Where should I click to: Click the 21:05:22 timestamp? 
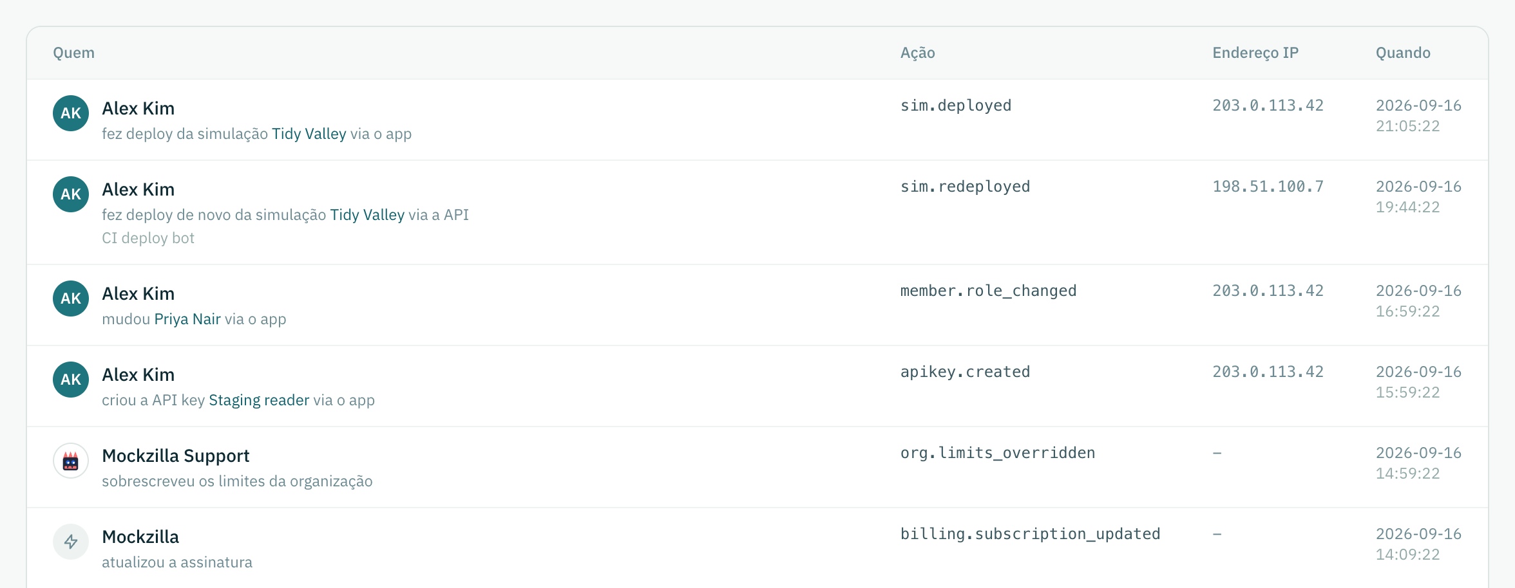pyautogui.click(x=1407, y=126)
